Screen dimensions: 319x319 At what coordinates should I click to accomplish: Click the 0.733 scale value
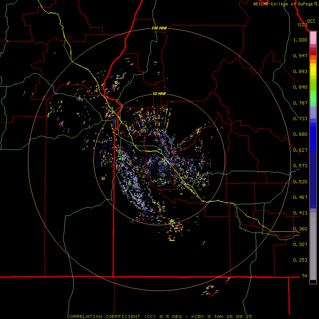pos(300,119)
